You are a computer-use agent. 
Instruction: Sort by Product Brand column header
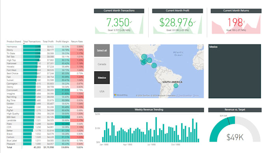coord(14,41)
